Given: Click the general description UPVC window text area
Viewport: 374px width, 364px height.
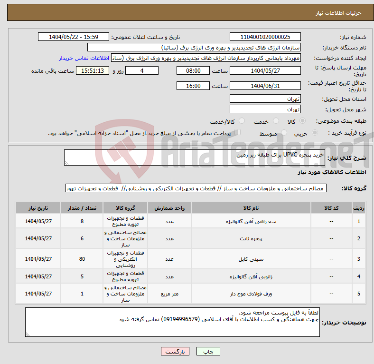Looking at the screenshot, I should 195,157.
